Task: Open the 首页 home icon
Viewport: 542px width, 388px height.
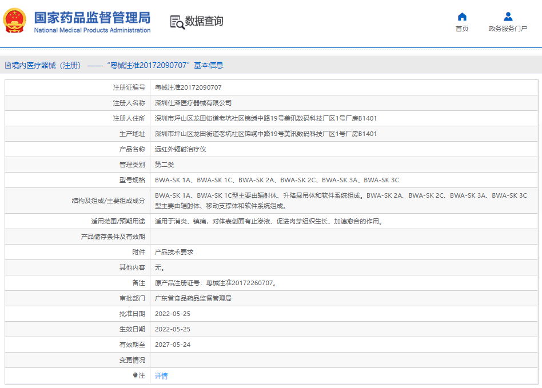Action: click(x=462, y=17)
